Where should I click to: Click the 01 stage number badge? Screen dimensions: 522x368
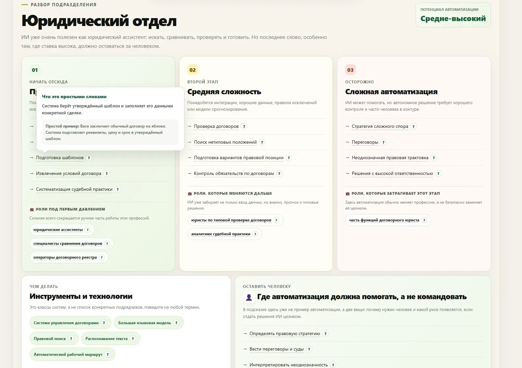click(x=35, y=70)
